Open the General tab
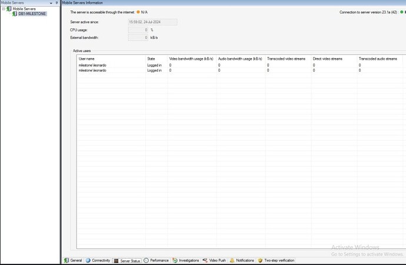The width and height of the screenshot is (406, 265). 74,260
